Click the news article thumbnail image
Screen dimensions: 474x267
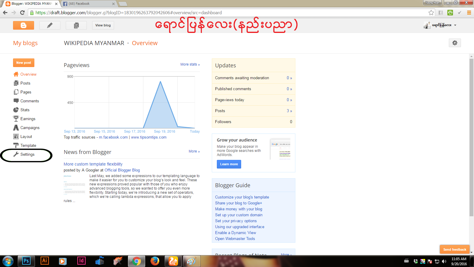pyautogui.click(x=74, y=185)
